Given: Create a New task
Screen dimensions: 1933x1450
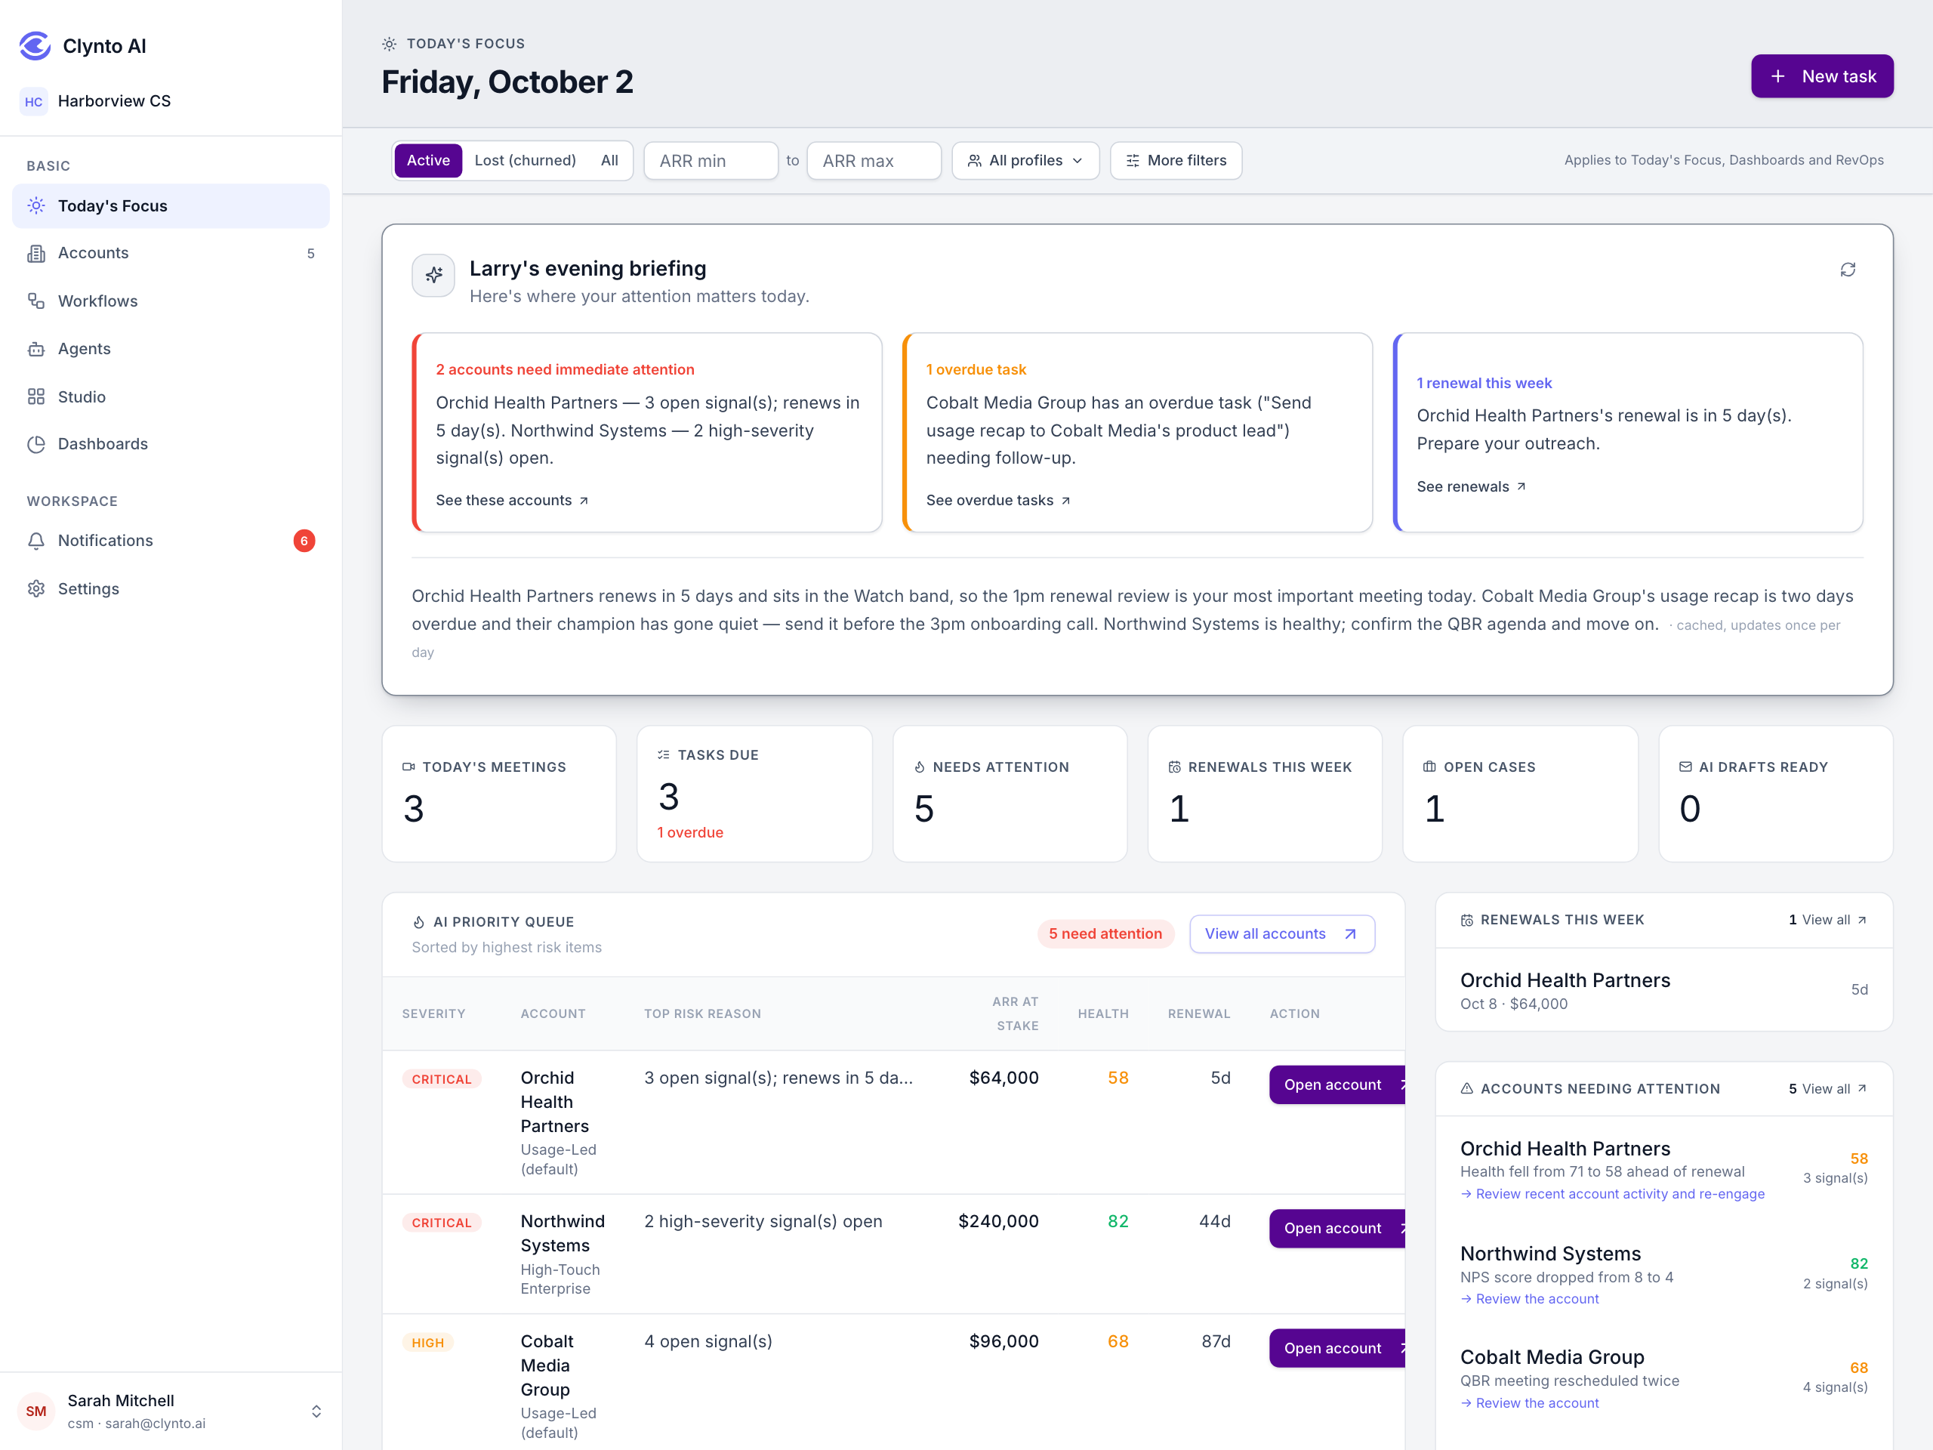Looking at the screenshot, I should (1822, 76).
